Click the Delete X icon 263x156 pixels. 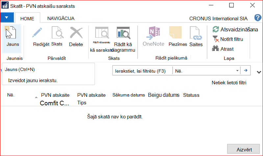coord(76,33)
